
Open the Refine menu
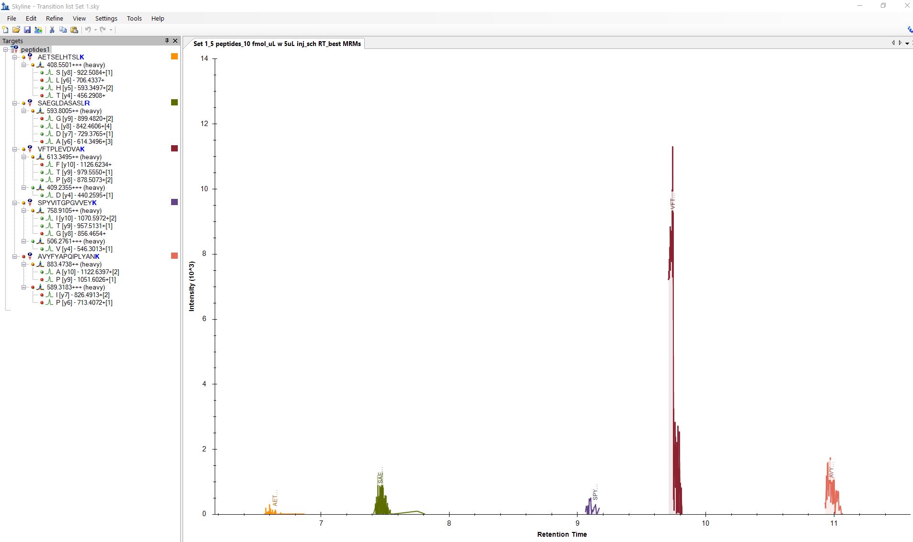pos(54,18)
